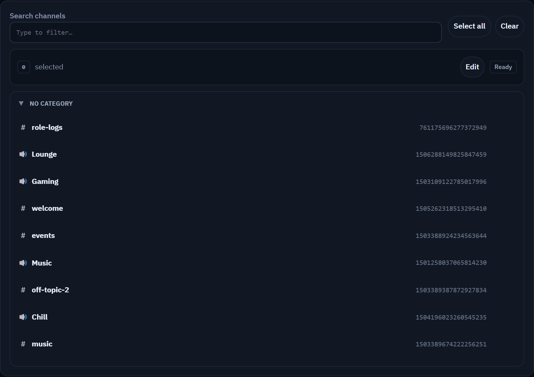
Task: Click channel ID 1503388924234563644
Action: pyautogui.click(x=451, y=236)
